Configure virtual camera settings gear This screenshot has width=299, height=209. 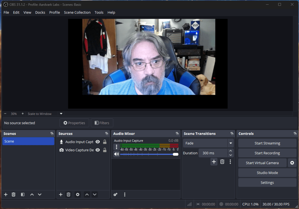[292, 163]
